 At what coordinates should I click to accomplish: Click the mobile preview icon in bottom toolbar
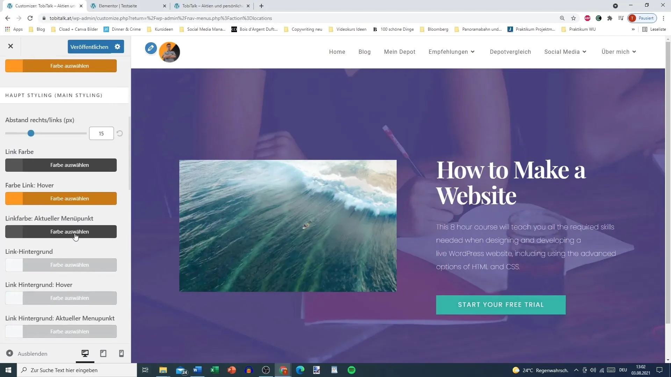coord(121,354)
